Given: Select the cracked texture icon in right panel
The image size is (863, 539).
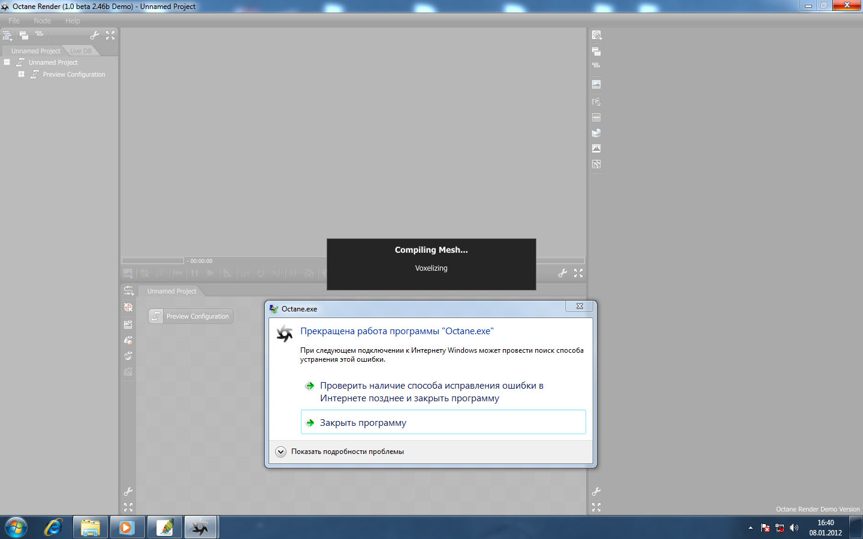Looking at the screenshot, I should 596,164.
